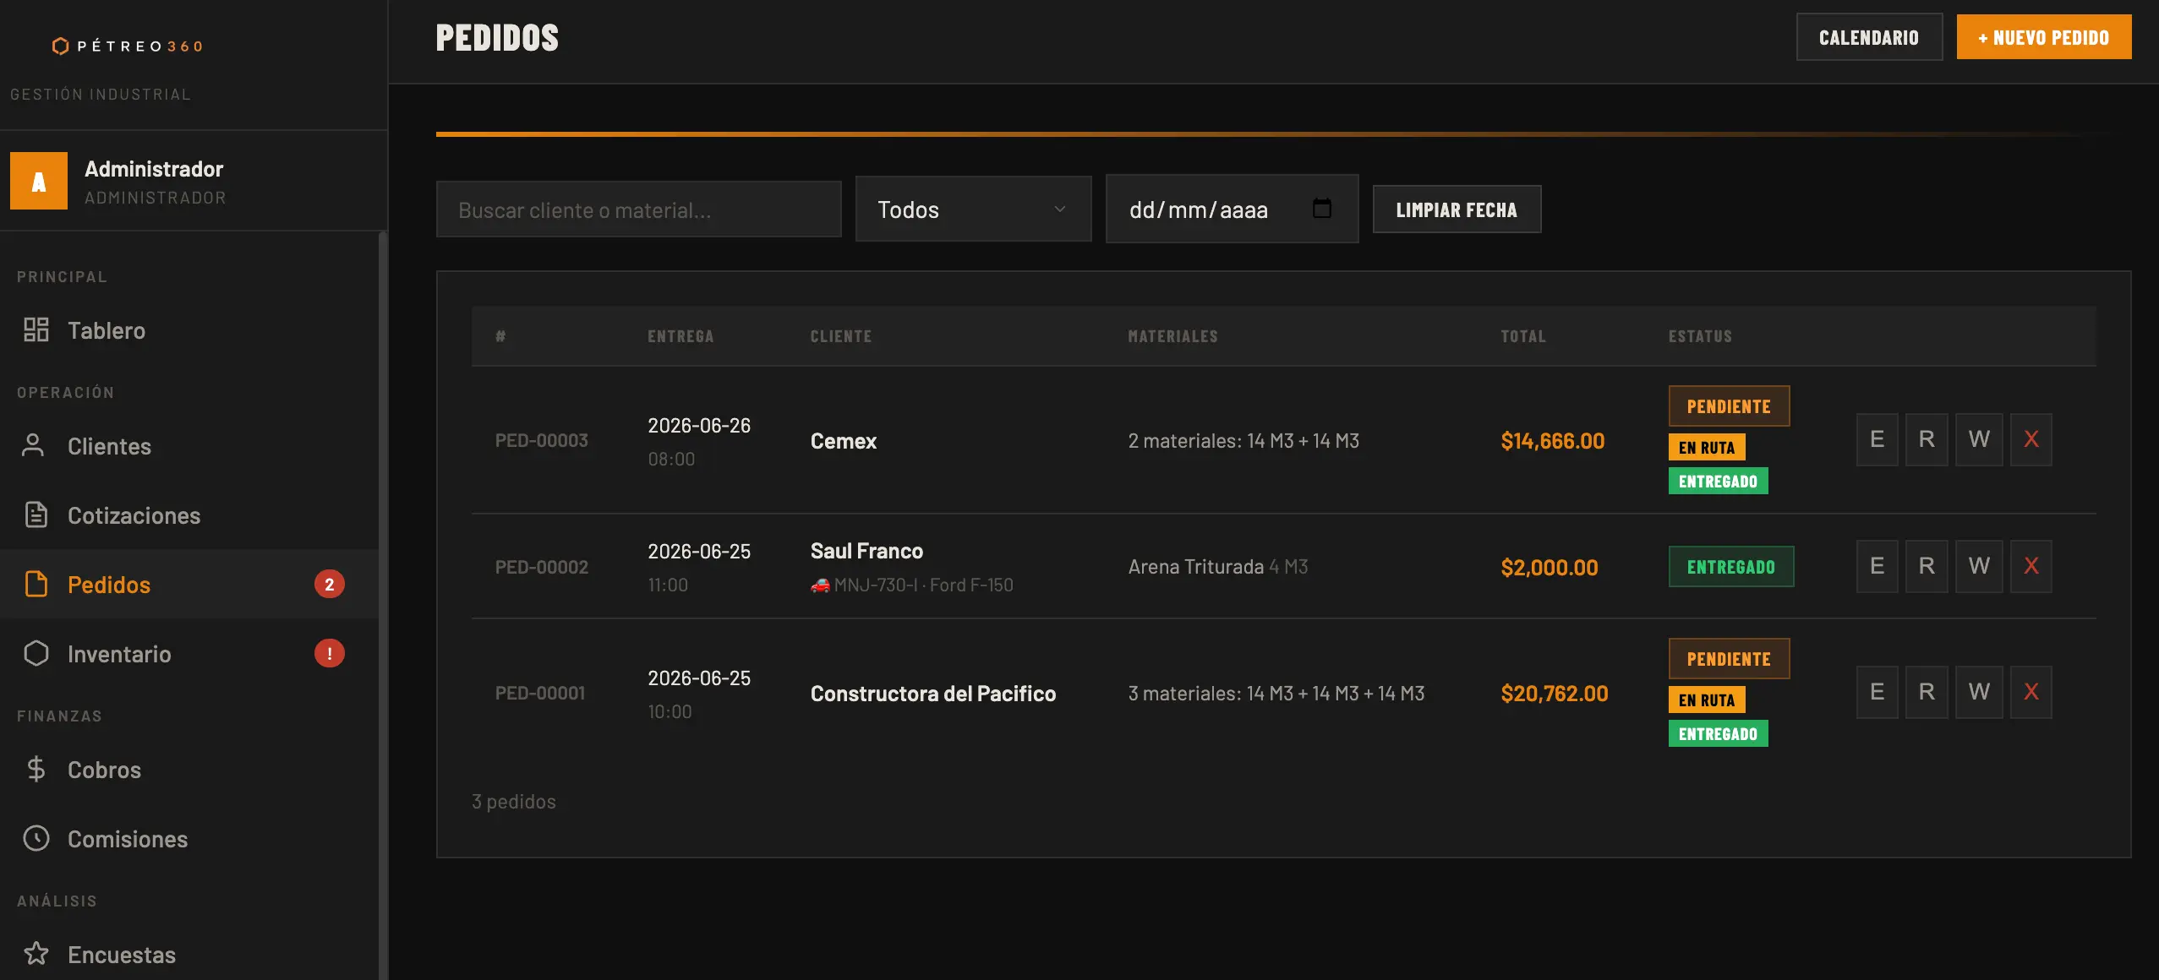Go to Cobros under Finanzas
This screenshot has height=980, width=2159.
coord(189,770)
